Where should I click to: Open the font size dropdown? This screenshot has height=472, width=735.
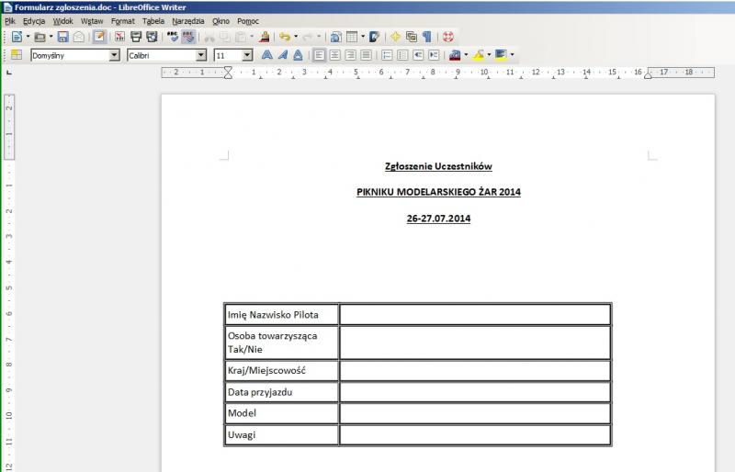click(x=247, y=55)
